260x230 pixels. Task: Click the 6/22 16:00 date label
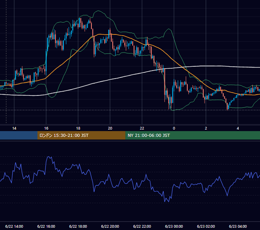46,226
